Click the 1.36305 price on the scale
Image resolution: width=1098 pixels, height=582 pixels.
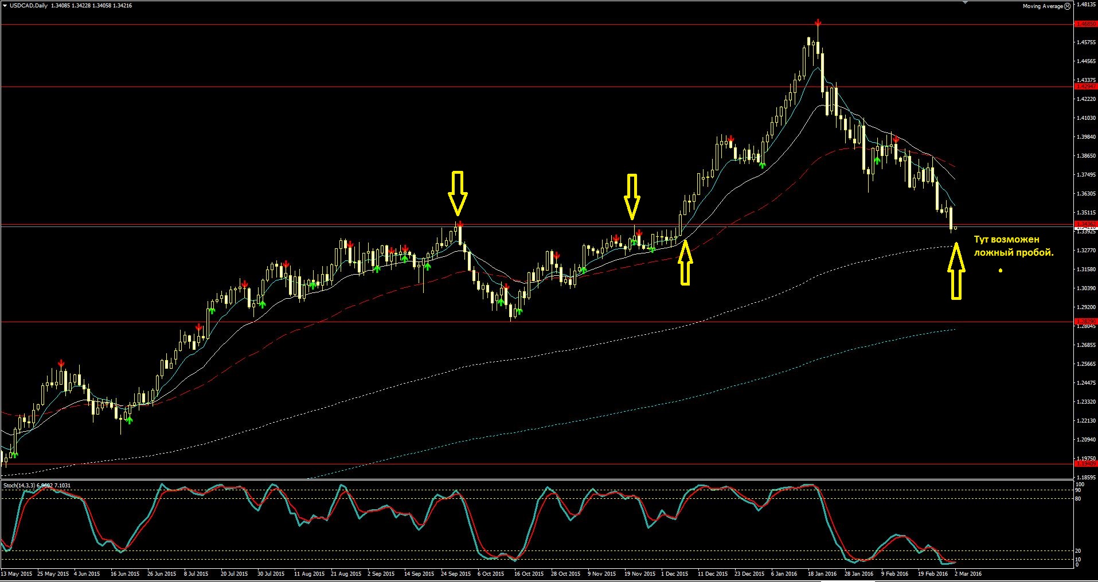tap(1087, 194)
